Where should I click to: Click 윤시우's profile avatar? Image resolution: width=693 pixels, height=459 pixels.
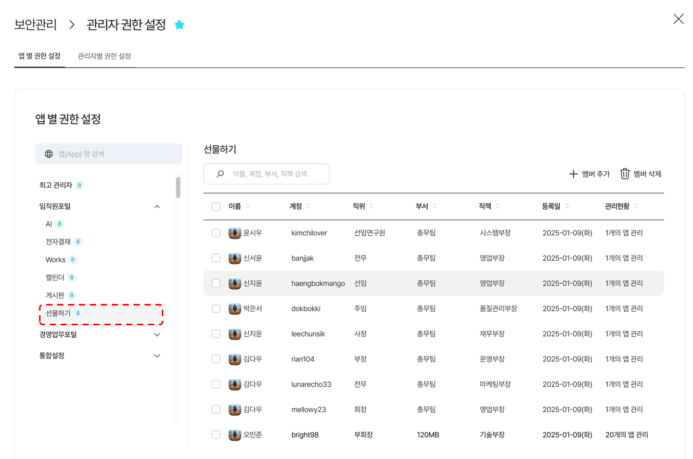tap(235, 233)
